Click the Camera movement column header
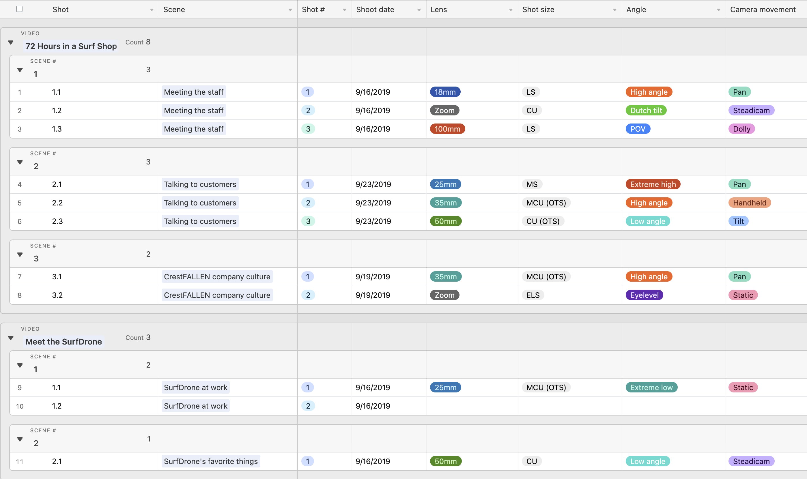Screen dimensions: 807x479 [763, 10]
